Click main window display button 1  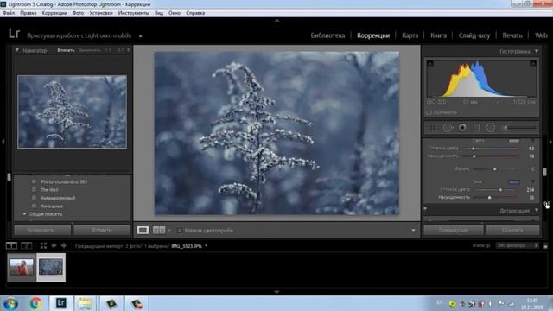[11, 245]
